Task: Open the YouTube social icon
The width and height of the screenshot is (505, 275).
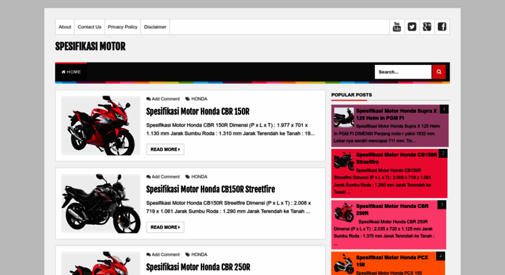Action: (396, 27)
